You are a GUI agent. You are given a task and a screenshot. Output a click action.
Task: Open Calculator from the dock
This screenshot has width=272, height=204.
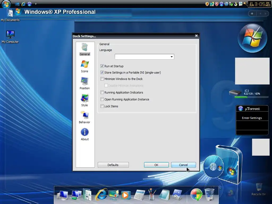139,195
